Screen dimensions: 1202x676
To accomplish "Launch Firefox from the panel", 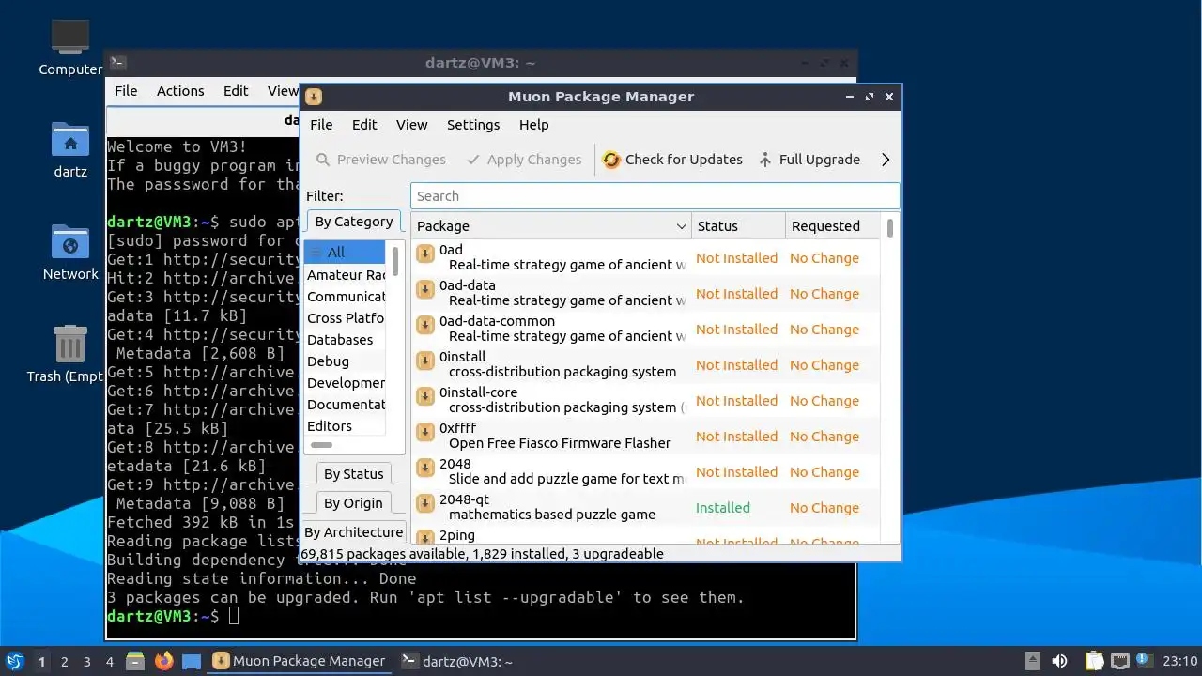I will [x=164, y=661].
